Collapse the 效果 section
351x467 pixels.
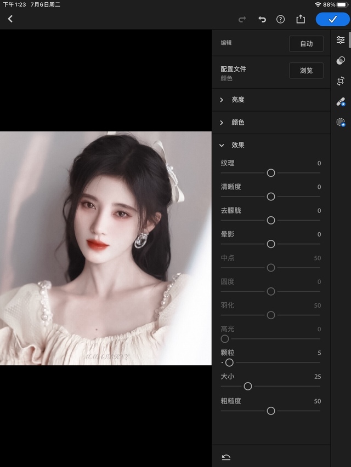point(237,145)
